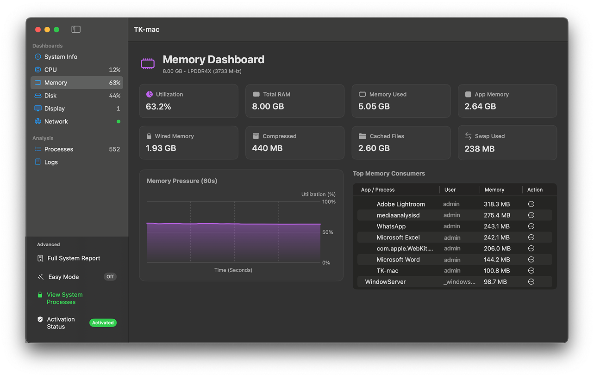Open the action menu for WhatsApp

click(x=531, y=226)
